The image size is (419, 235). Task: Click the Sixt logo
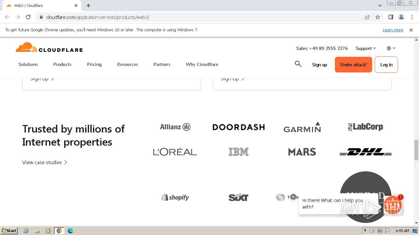tap(239, 197)
